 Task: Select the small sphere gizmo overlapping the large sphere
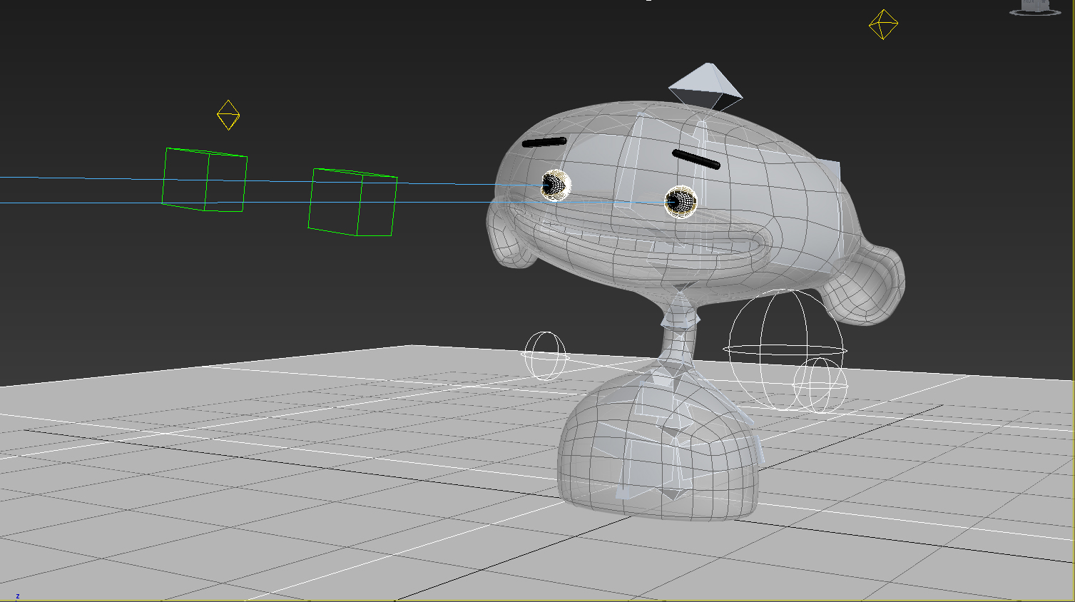click(820, 385)
